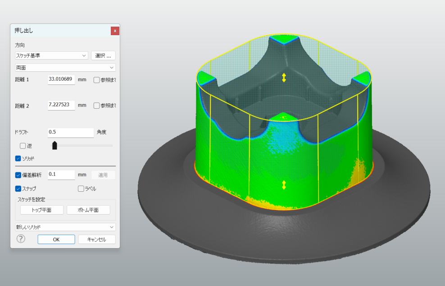This screenshot has height=286, width=445.
Task: Close the 押し出し dialog with the red X
Action: coord(115,31)
